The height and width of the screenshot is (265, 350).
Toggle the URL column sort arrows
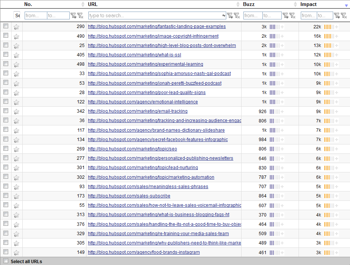238,4
